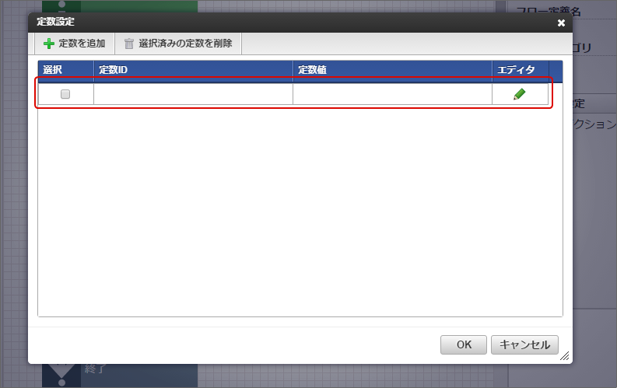
Task: Click the empty 定数ID cell
Action: pyautogui.click(x=193, y=94)
